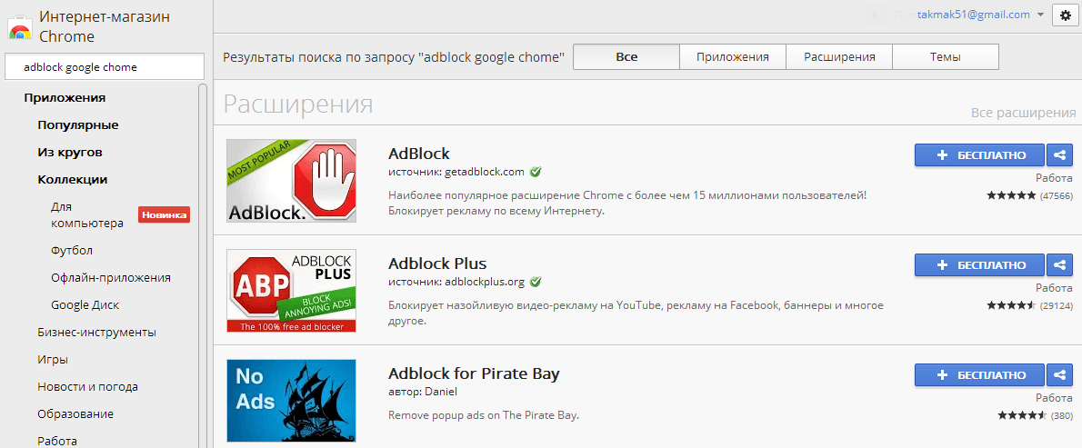This screenshot has height=448, width=1082.
Task: Click the Chrome Web Store logo icon
Action: pos(20,27)
